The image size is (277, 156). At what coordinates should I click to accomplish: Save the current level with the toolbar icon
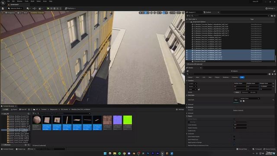click(x=3, y=8)
